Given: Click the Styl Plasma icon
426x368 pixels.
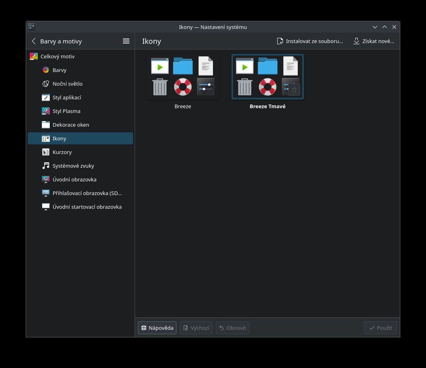Looking at the screenshot, I should (x=46, y=111).
